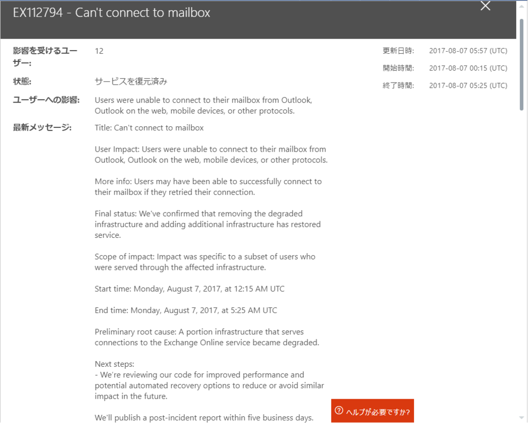Click the Final status paragraph

207,224
